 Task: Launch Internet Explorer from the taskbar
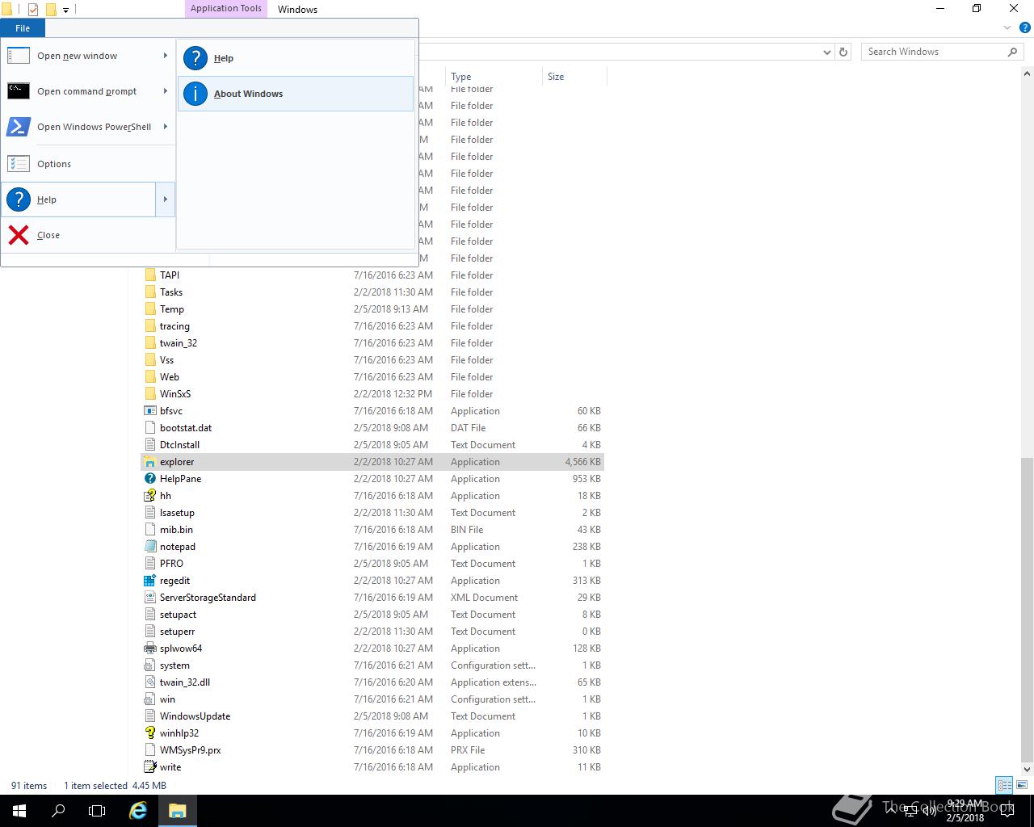[139, 811]
